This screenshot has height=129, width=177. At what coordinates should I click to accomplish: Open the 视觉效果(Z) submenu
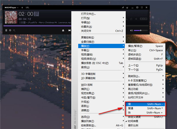tap(102, 93)
